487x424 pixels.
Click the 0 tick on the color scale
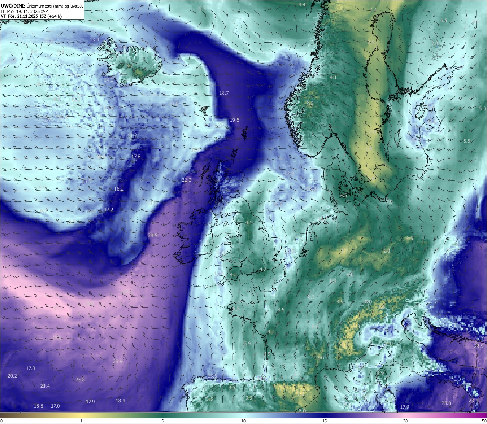2,421
